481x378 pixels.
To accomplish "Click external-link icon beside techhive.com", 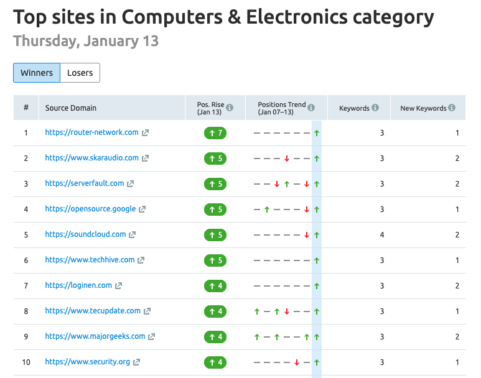I will (x=141, y=260).
